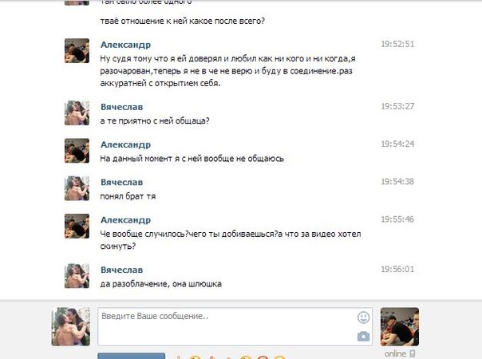Viewport: 482px width, 359px height.
Task: Open recipient's avatar right of message box
Action: click(x=400, y=327)
